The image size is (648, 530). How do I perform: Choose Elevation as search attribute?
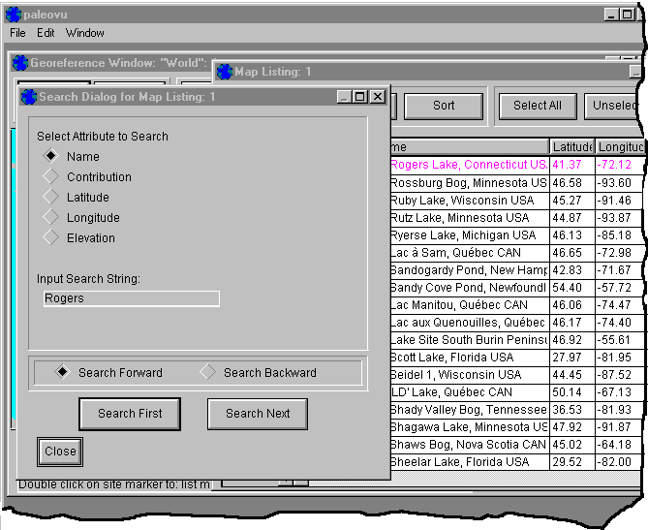point(51,237)
